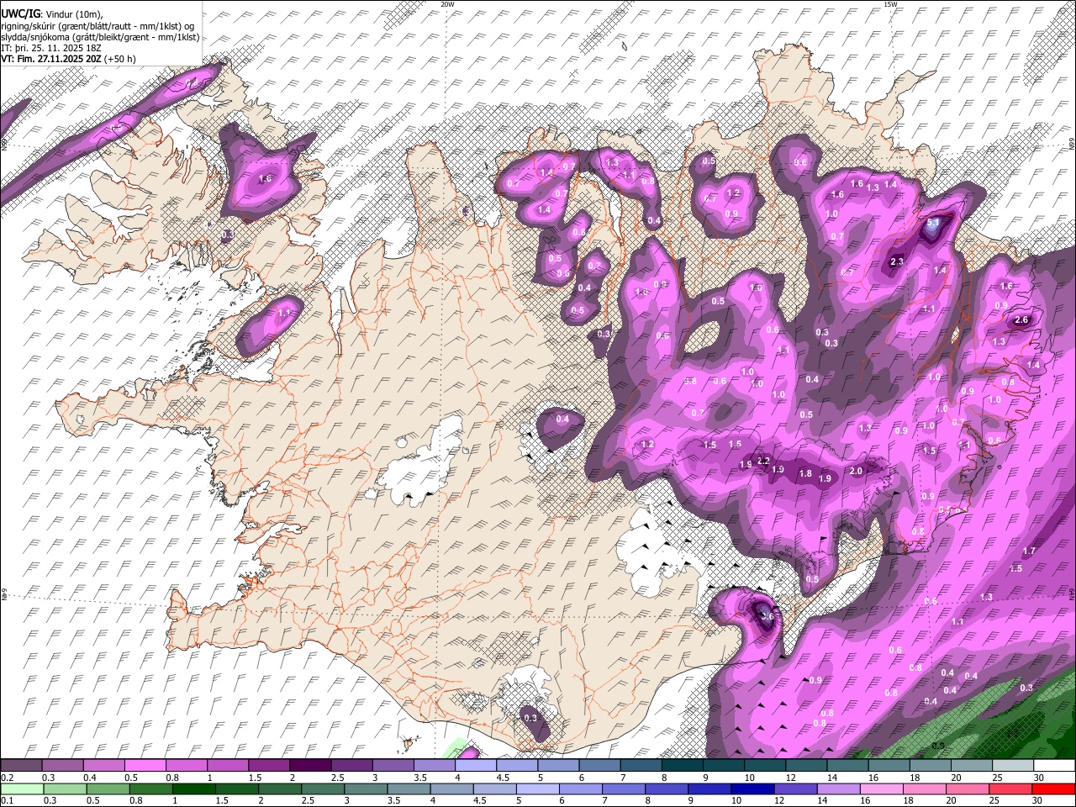The width and height of the screenshot is (1076, 807).
Task: Click the 'slydda/snjókoma' legend description line
Action: (100, 37)
